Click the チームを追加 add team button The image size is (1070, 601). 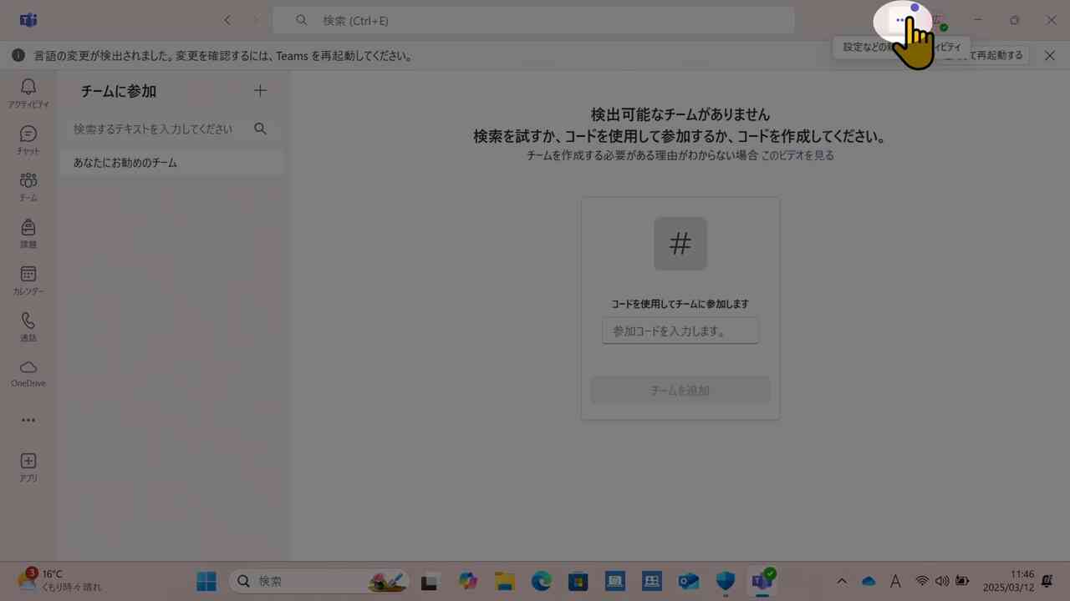[680, 390]
